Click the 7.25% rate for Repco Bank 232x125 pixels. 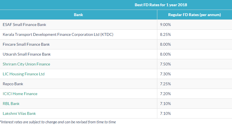[166, 84]
